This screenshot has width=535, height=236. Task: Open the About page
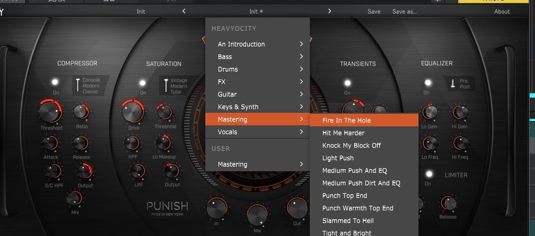tap(502, 11)
